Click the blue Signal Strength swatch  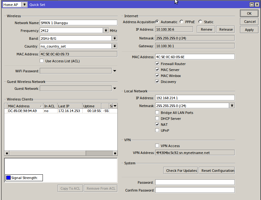pyautogui.click(x=8, y=177)
